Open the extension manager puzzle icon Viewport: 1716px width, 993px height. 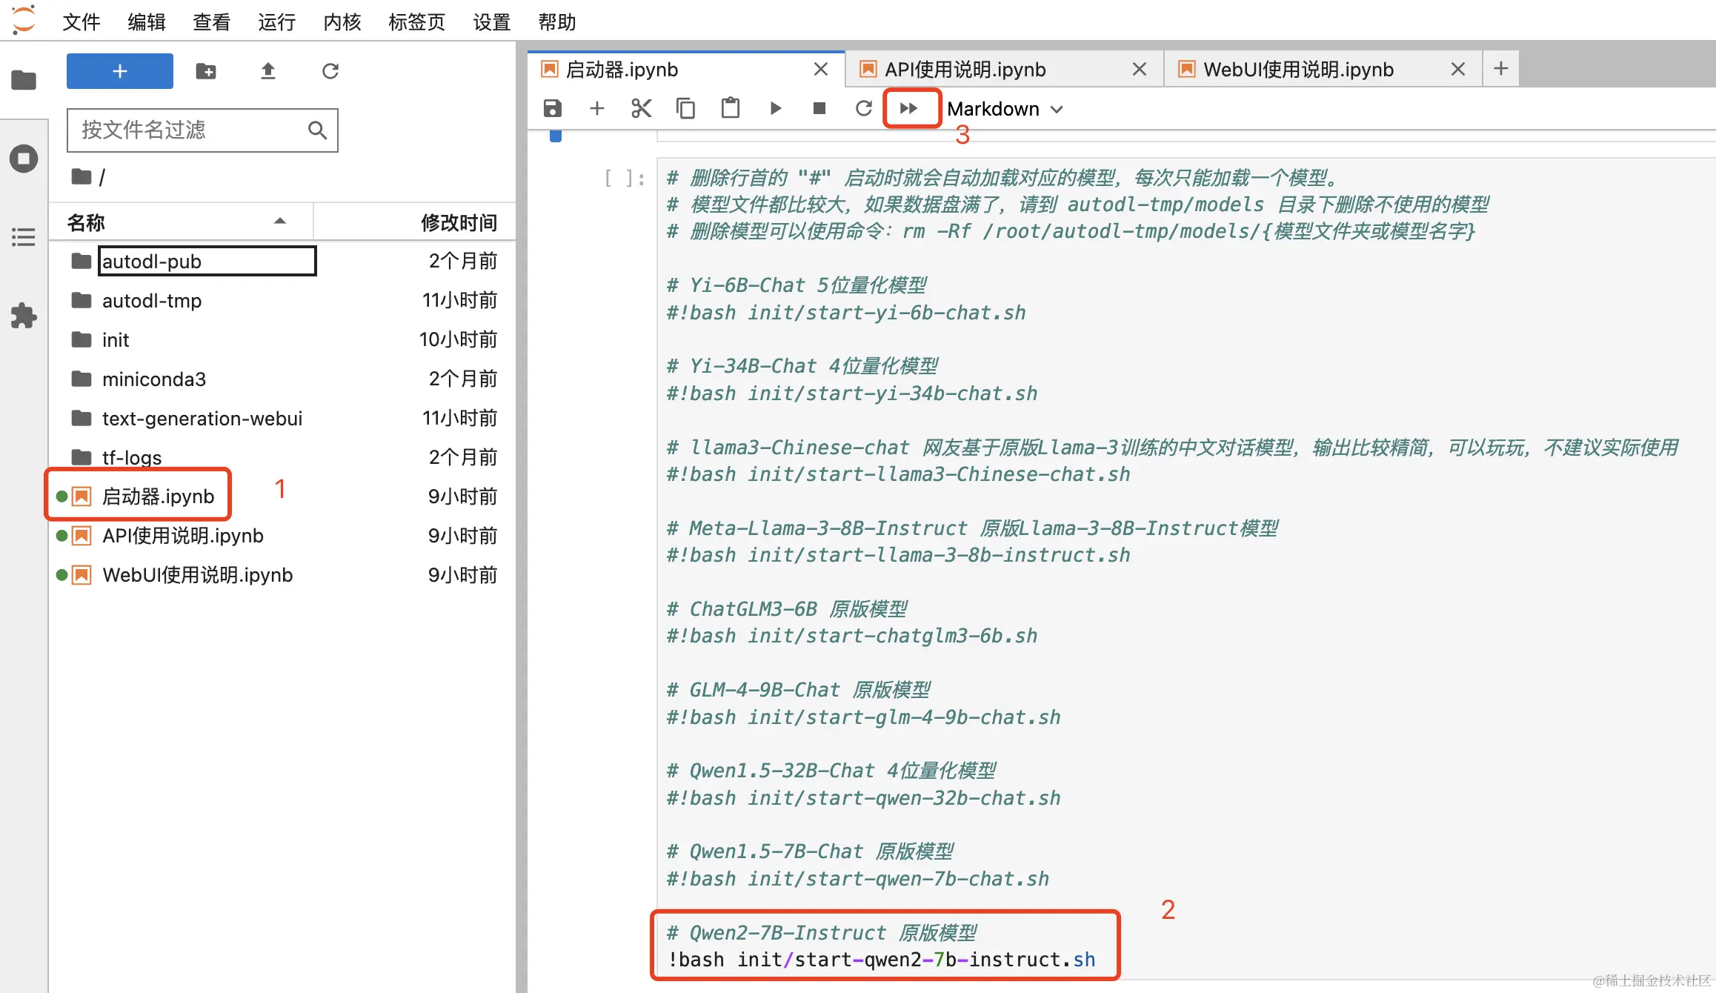coord(24,316)
